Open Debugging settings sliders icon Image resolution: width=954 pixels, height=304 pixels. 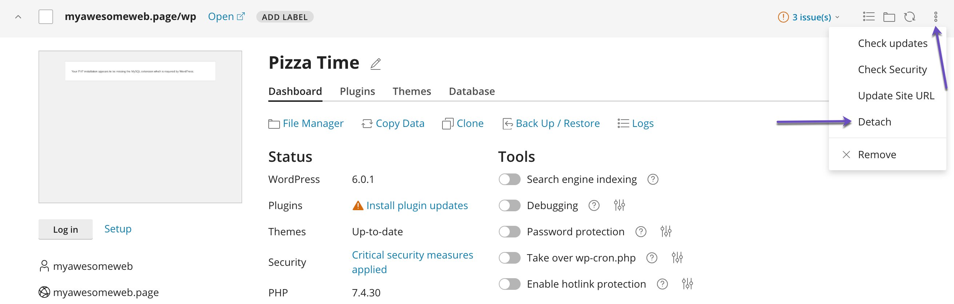click(x=619, y=205)
